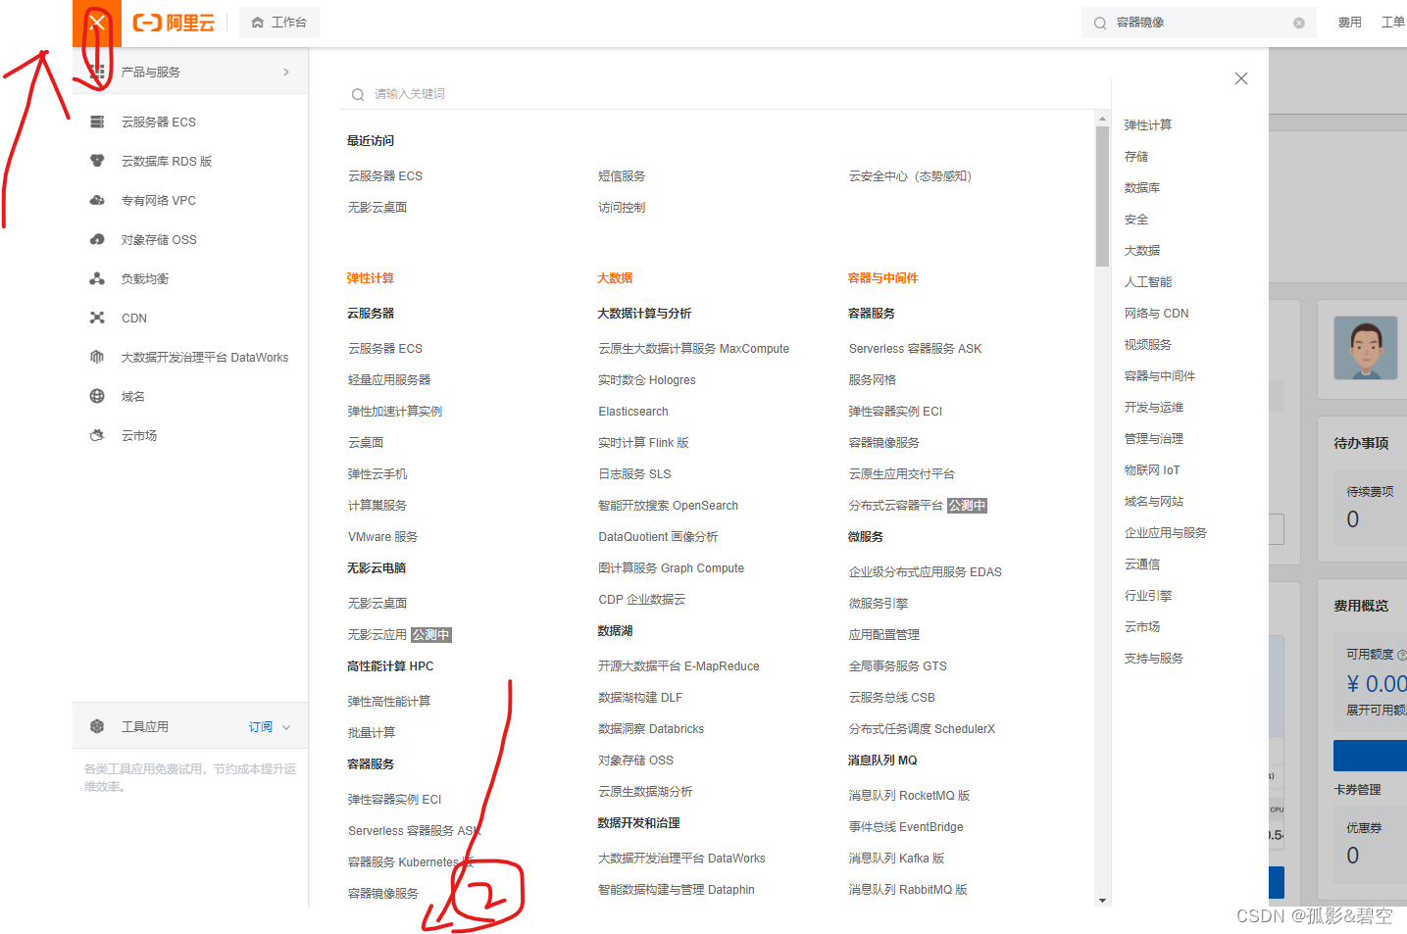The width and height of the screenshot is (1407, 934).
Task: Click the scrollbar up arrow
Action: (1102, 118)
